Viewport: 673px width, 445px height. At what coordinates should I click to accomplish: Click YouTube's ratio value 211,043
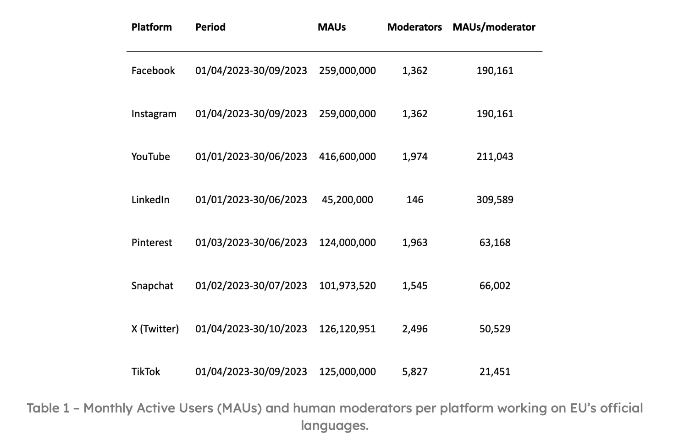click(495, 157)
